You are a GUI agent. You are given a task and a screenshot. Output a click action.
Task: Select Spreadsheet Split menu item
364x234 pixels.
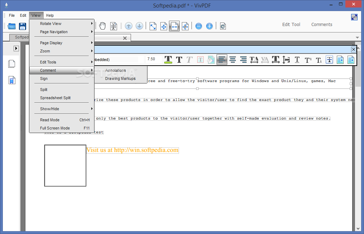[x=62, y=98]
